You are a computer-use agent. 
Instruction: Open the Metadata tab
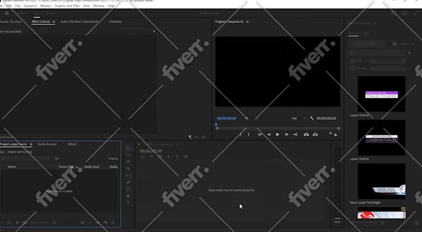click(x=115, y=22)
